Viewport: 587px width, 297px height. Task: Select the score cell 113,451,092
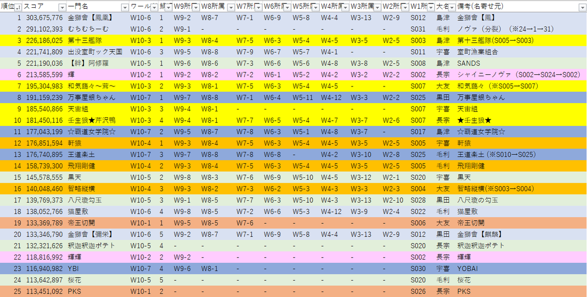point(44,291)
